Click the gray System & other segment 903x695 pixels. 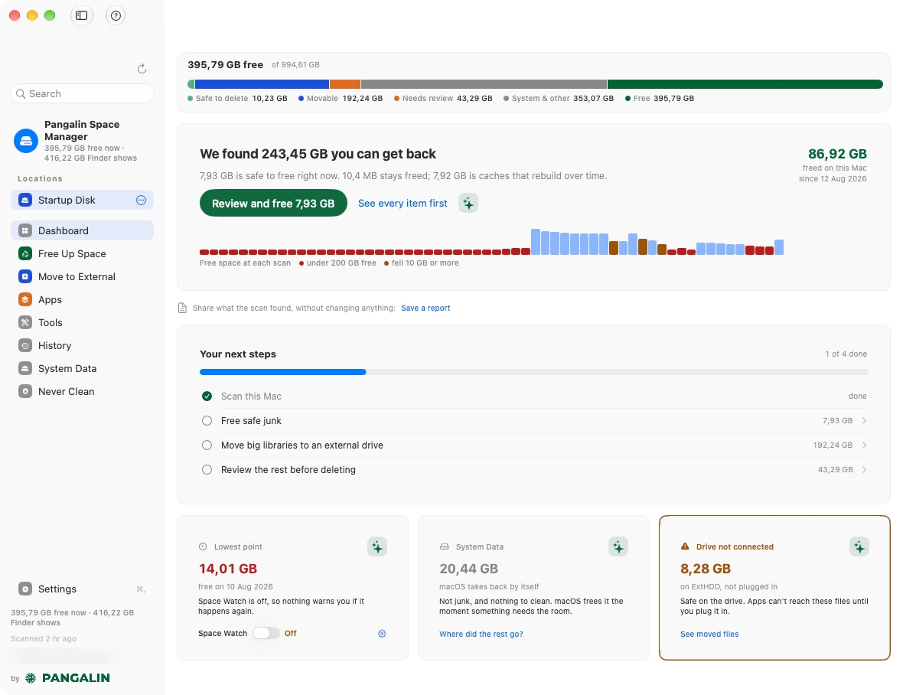(484, 84)
